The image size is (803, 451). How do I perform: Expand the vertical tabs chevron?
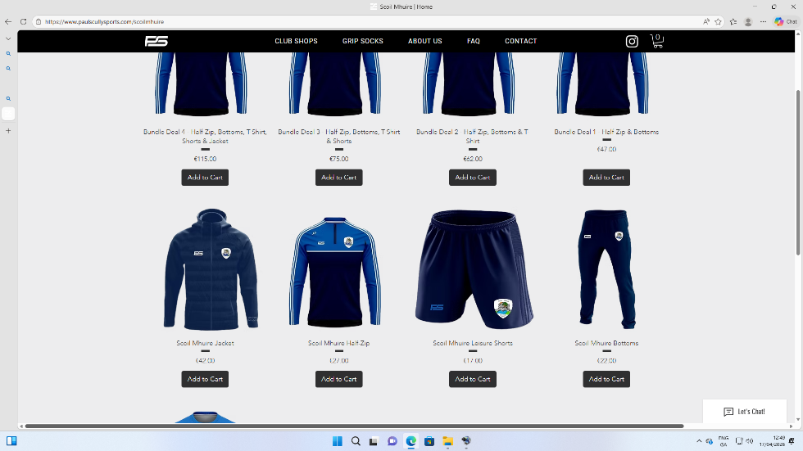8,38
